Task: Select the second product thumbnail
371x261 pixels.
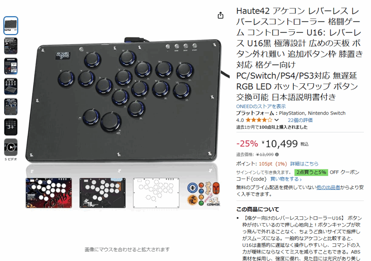Action: (x=11, y=46)
